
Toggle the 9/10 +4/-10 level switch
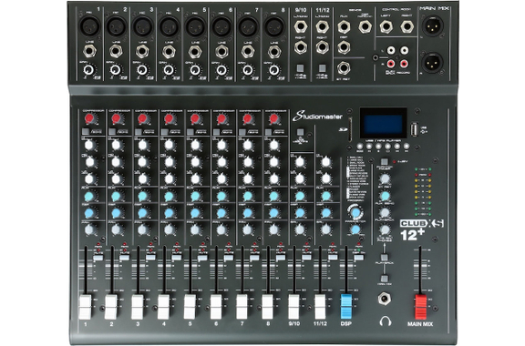[301, 68]
